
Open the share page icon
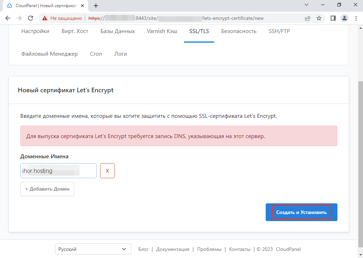pos(308,18)
